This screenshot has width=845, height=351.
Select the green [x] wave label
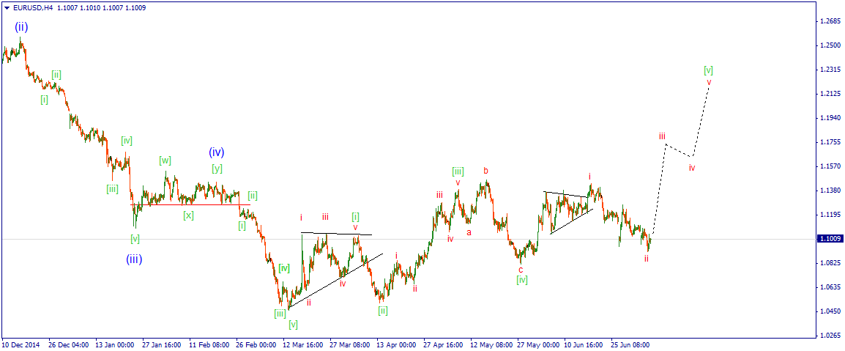coord(188,215)
